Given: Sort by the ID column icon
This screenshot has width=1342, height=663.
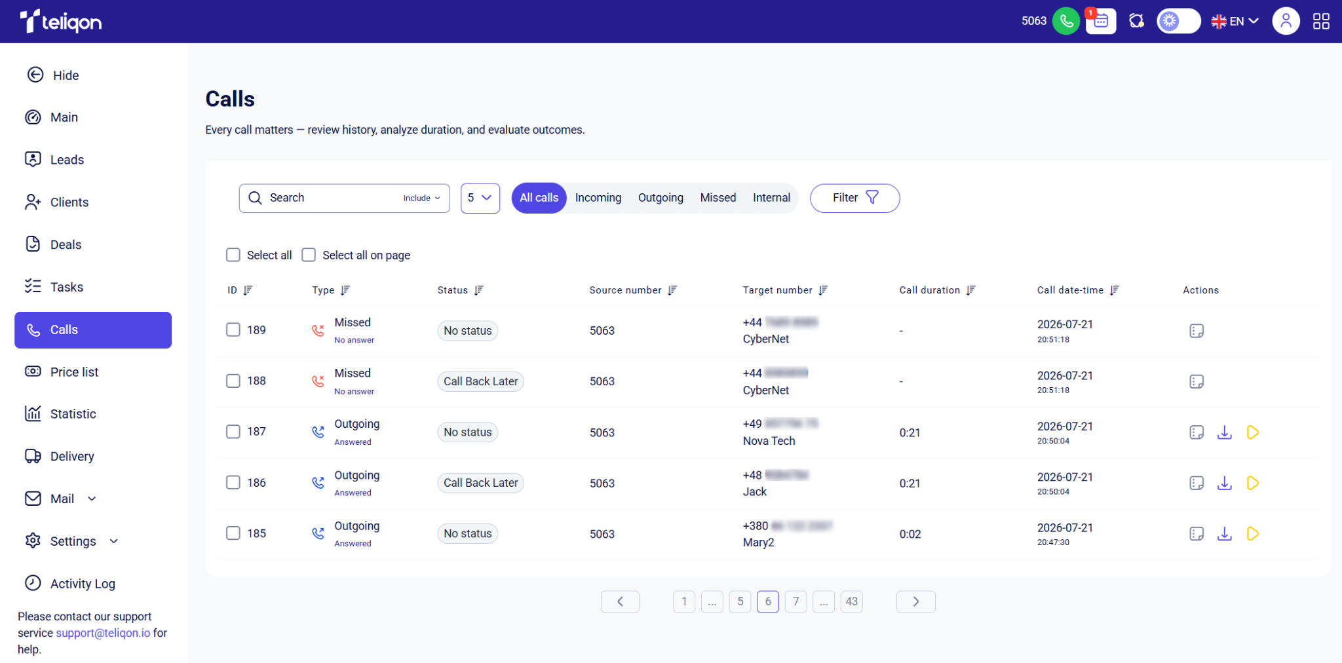Looking at the screenshot, I should point(248,290).
